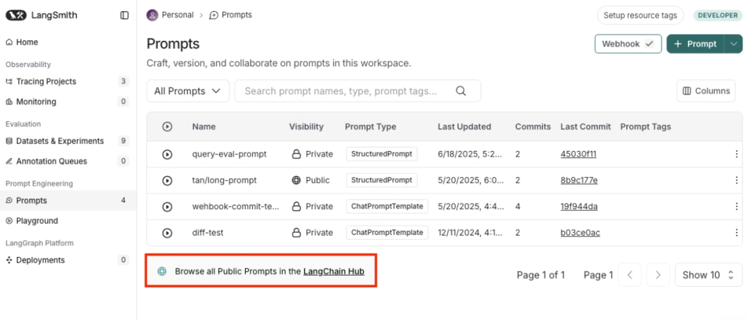Open playground for query-eval-prompt row
Screen dimensions: 748x320
[167, 154]
